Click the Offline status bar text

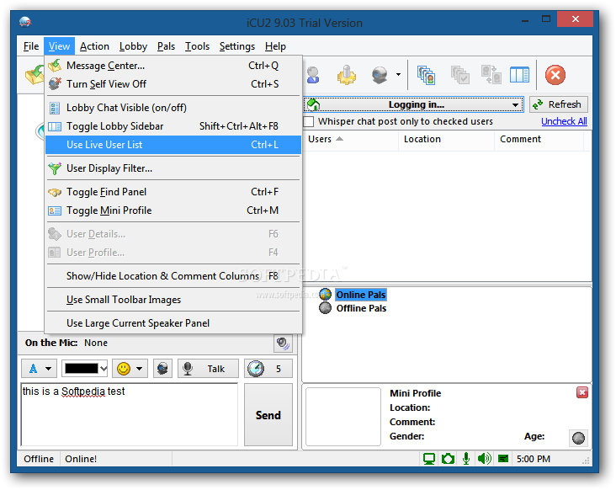point(39,459)
